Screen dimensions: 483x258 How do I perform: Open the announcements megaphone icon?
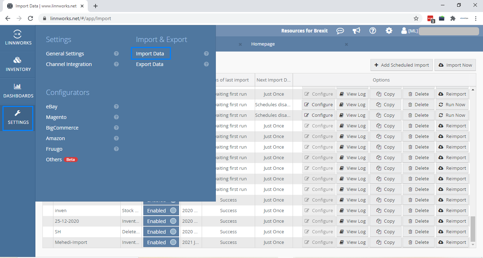(356, 31)
